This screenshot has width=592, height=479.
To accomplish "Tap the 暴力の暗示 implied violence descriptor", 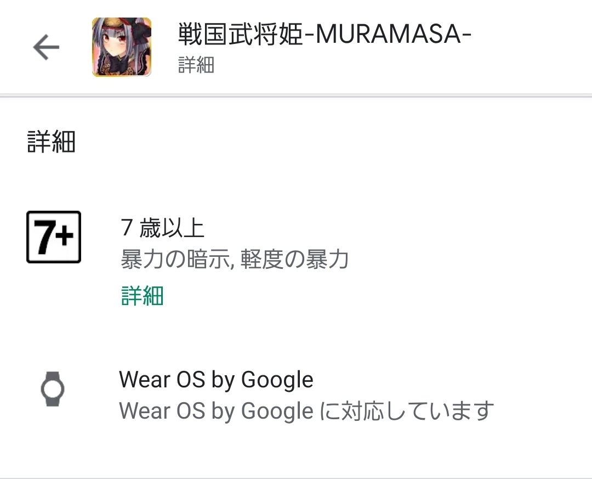I will 172,260.
